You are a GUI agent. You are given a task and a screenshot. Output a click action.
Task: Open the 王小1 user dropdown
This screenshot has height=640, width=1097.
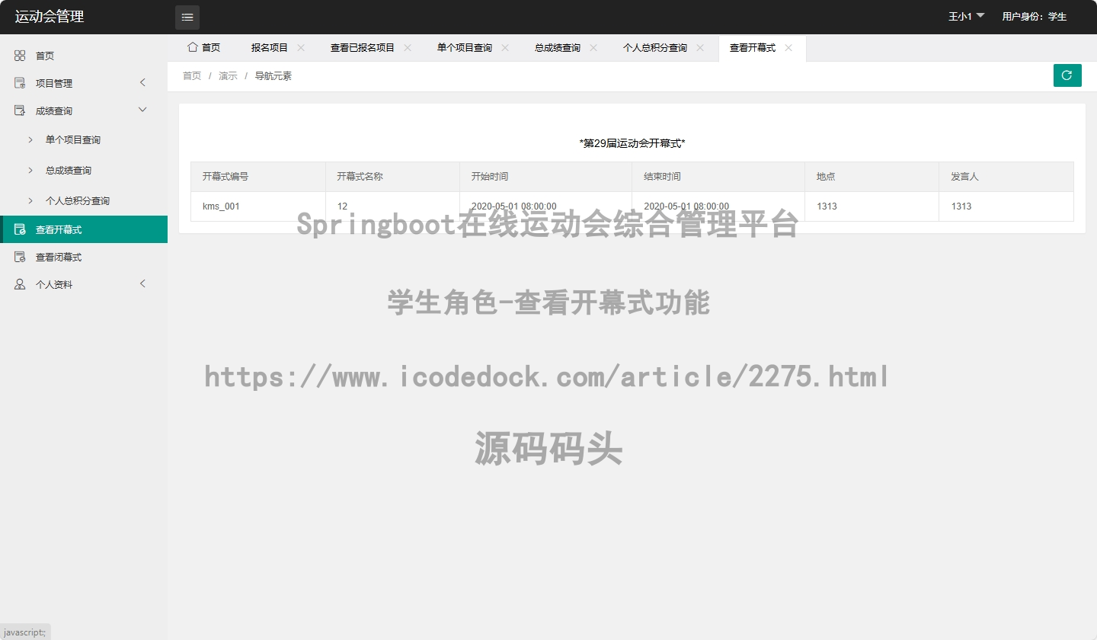click(x=966, y=17)
